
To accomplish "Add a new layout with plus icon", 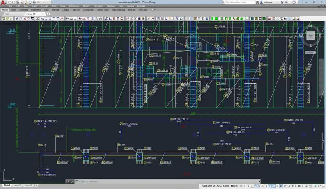I will 36,185.
